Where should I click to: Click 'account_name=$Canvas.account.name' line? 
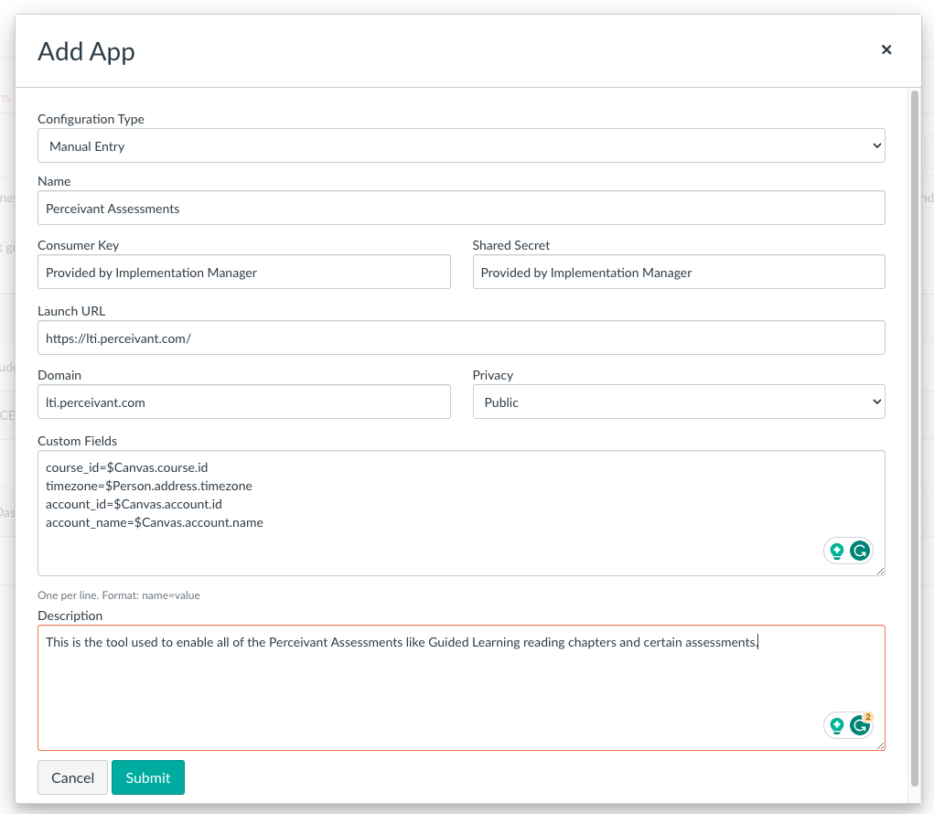pyautogui.click(x=155, y=523)
